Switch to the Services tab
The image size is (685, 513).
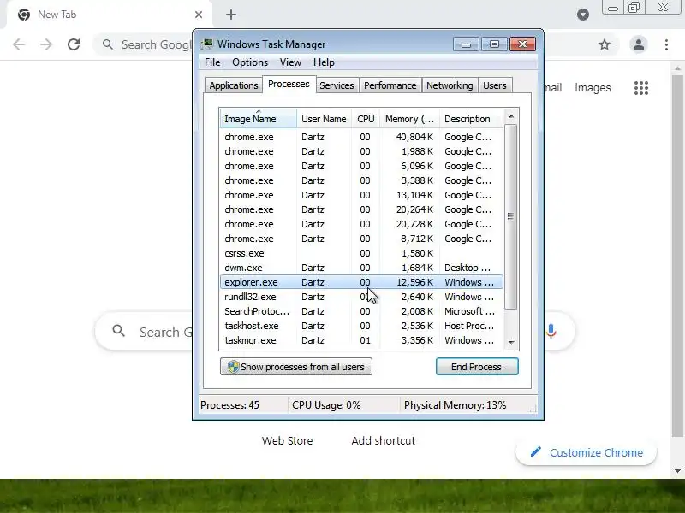[337, 85]
